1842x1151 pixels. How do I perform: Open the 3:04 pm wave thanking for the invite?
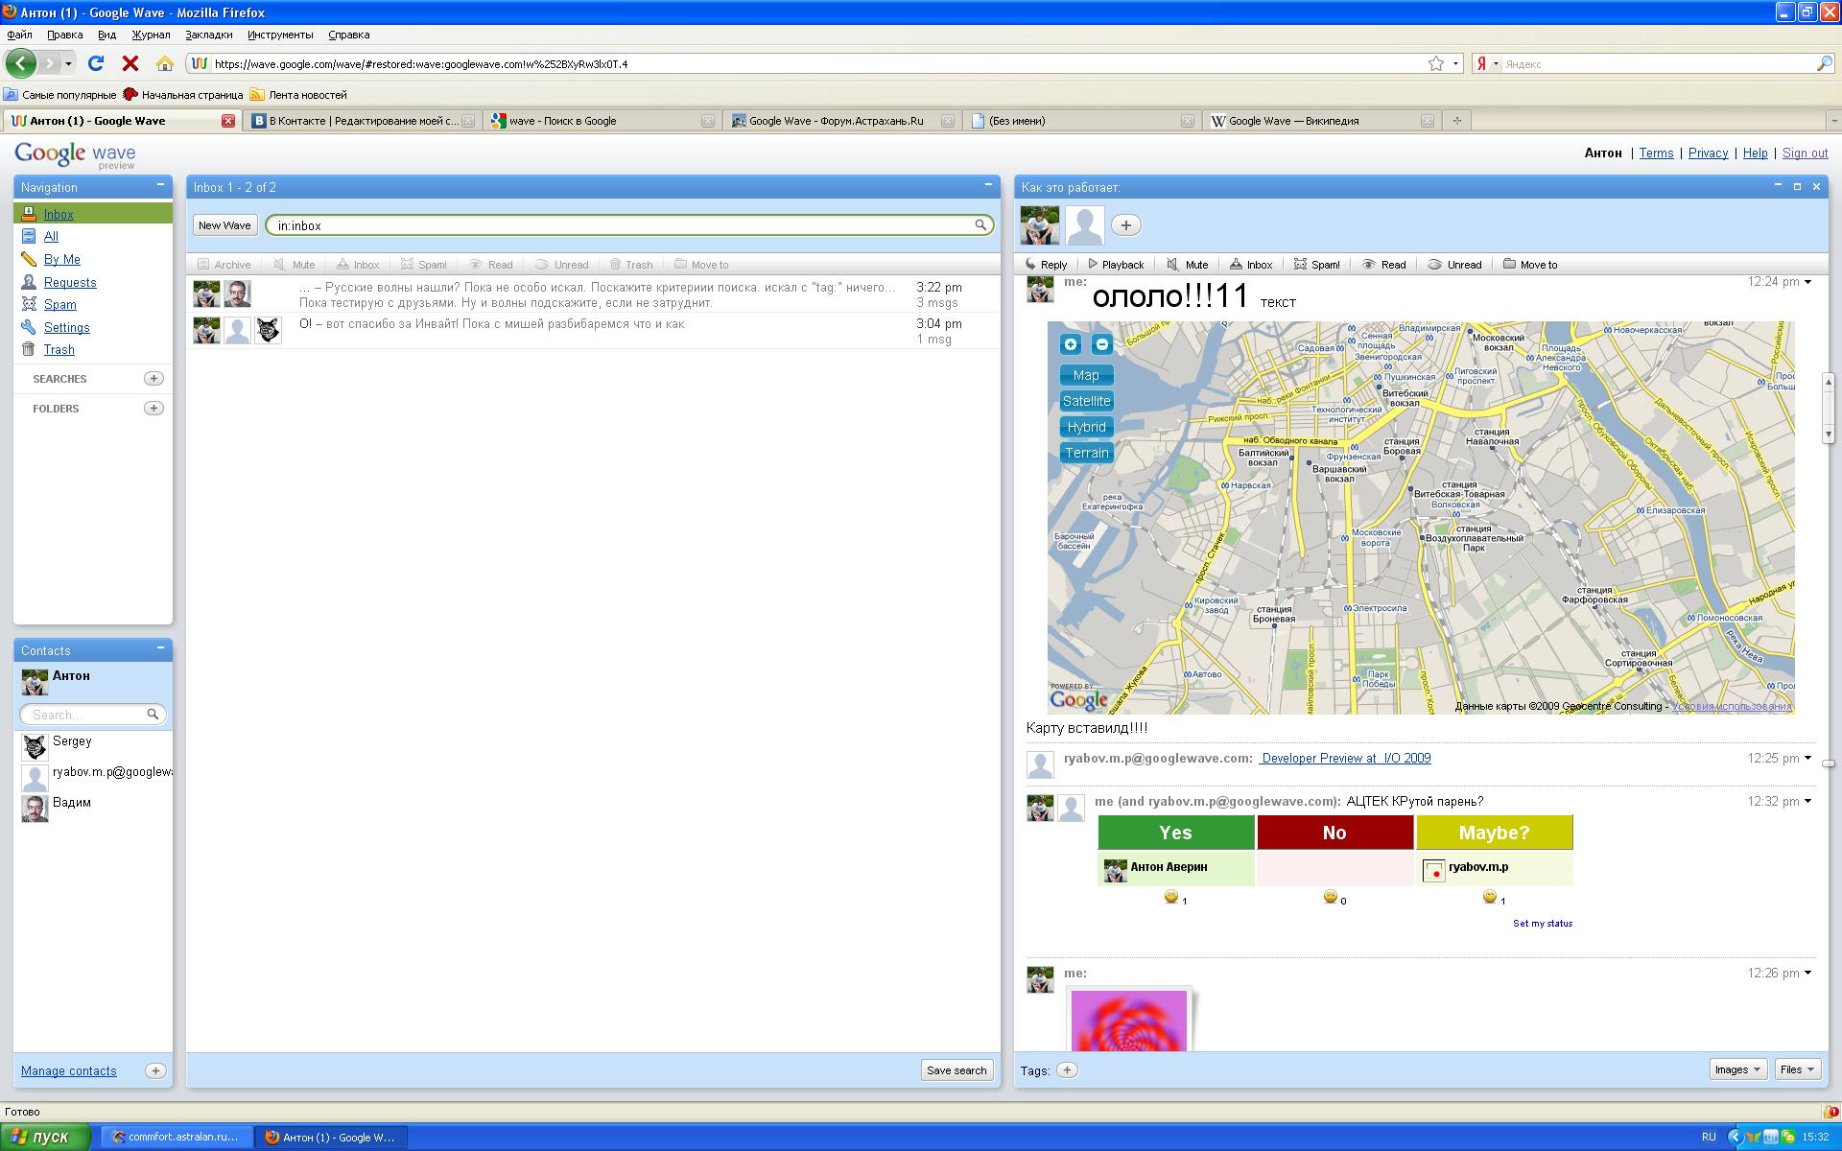pos(593,331)
